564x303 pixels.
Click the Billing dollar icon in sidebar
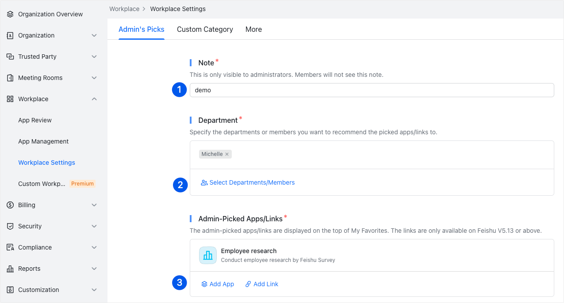[10, 205]
